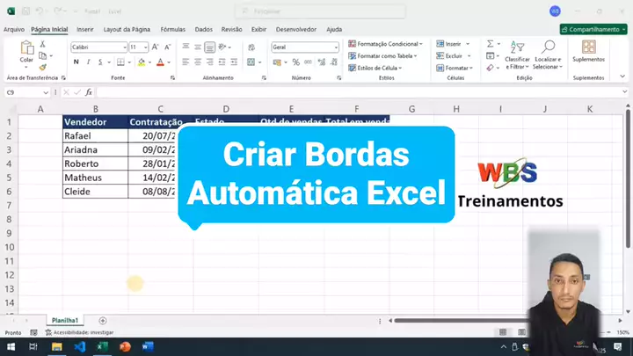Decrease font size with smaller A icon
Viewport: 633px width, 356px height.
(168, 47)
